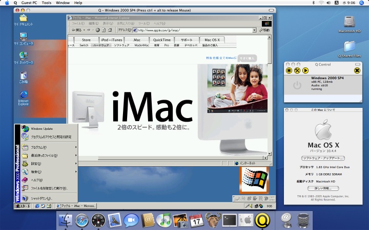Click the power button for Windows 2000 SP4
Image resolution: width=369 pixels, height=230 pixels.
[297, 85]
